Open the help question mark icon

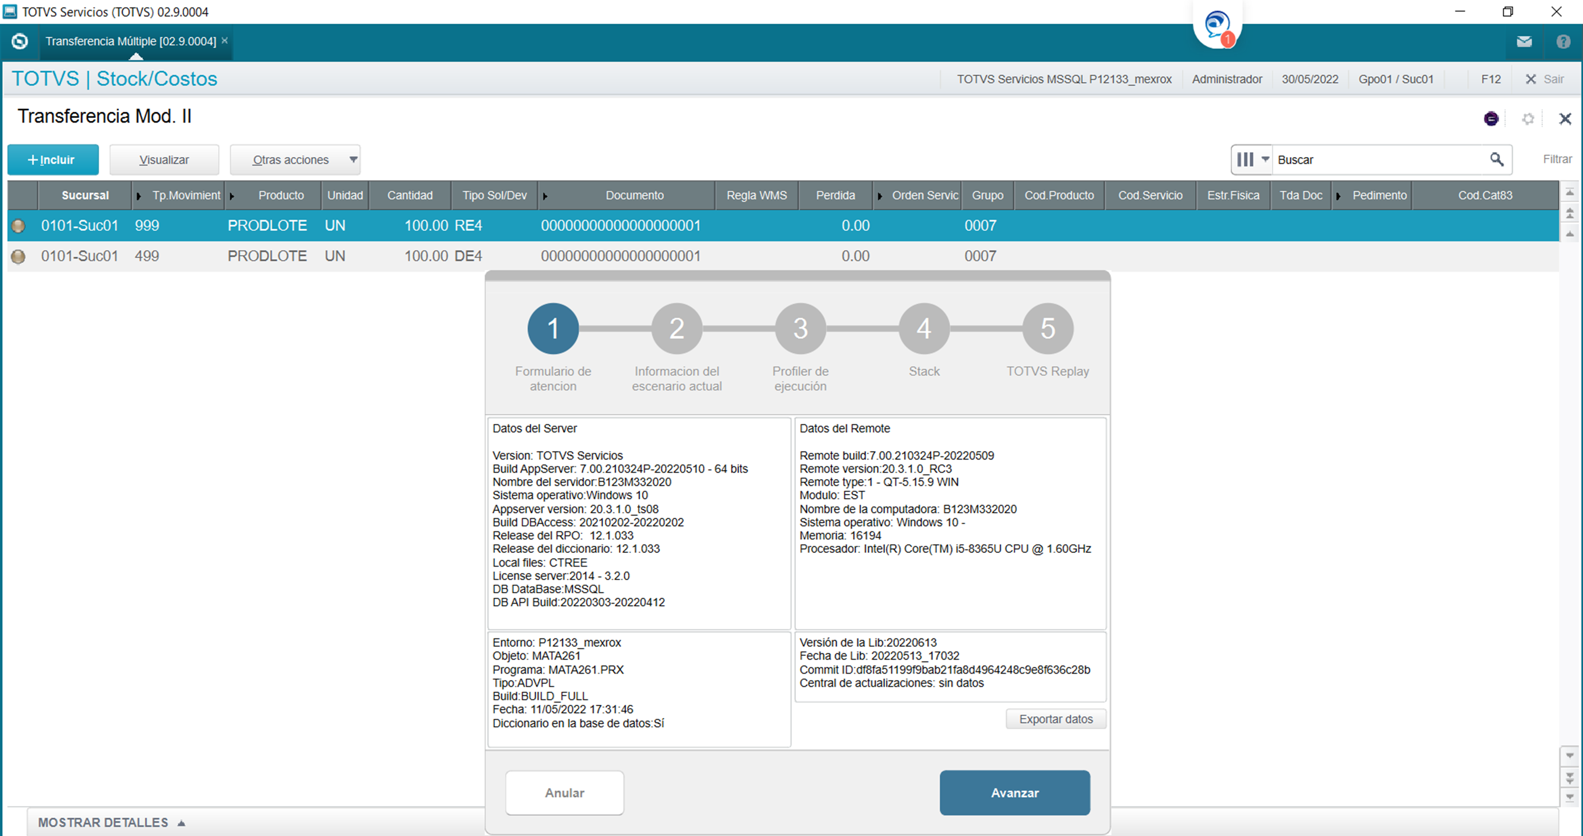coord(1563,42)
